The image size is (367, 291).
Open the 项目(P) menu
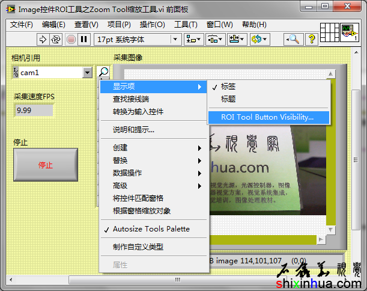pos(119,25)
